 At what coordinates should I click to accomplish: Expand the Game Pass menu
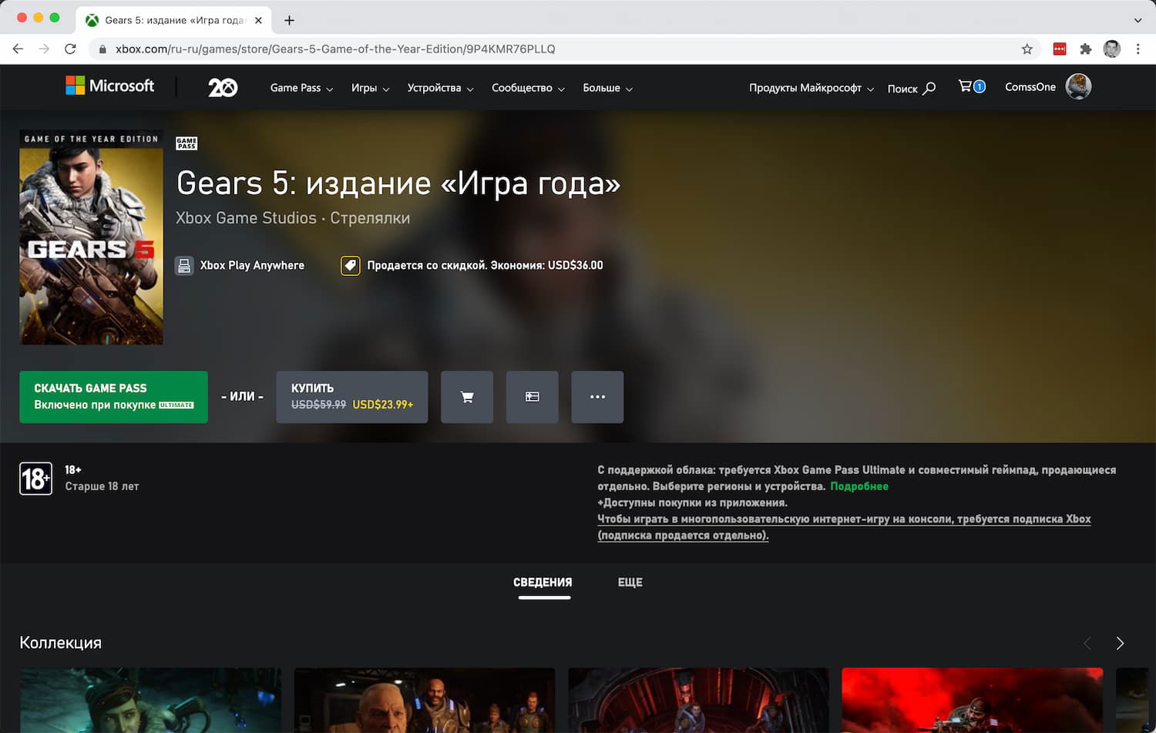(301, 88)
